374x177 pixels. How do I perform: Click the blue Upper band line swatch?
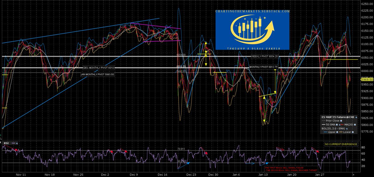(x=326, y=132)
